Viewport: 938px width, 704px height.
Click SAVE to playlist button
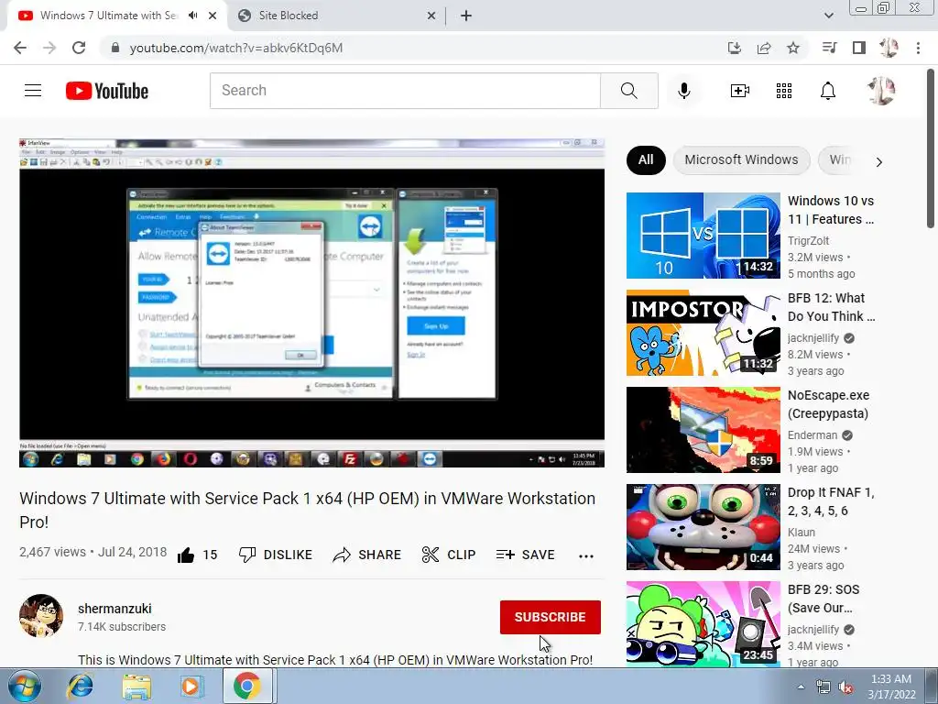(525, 555)
